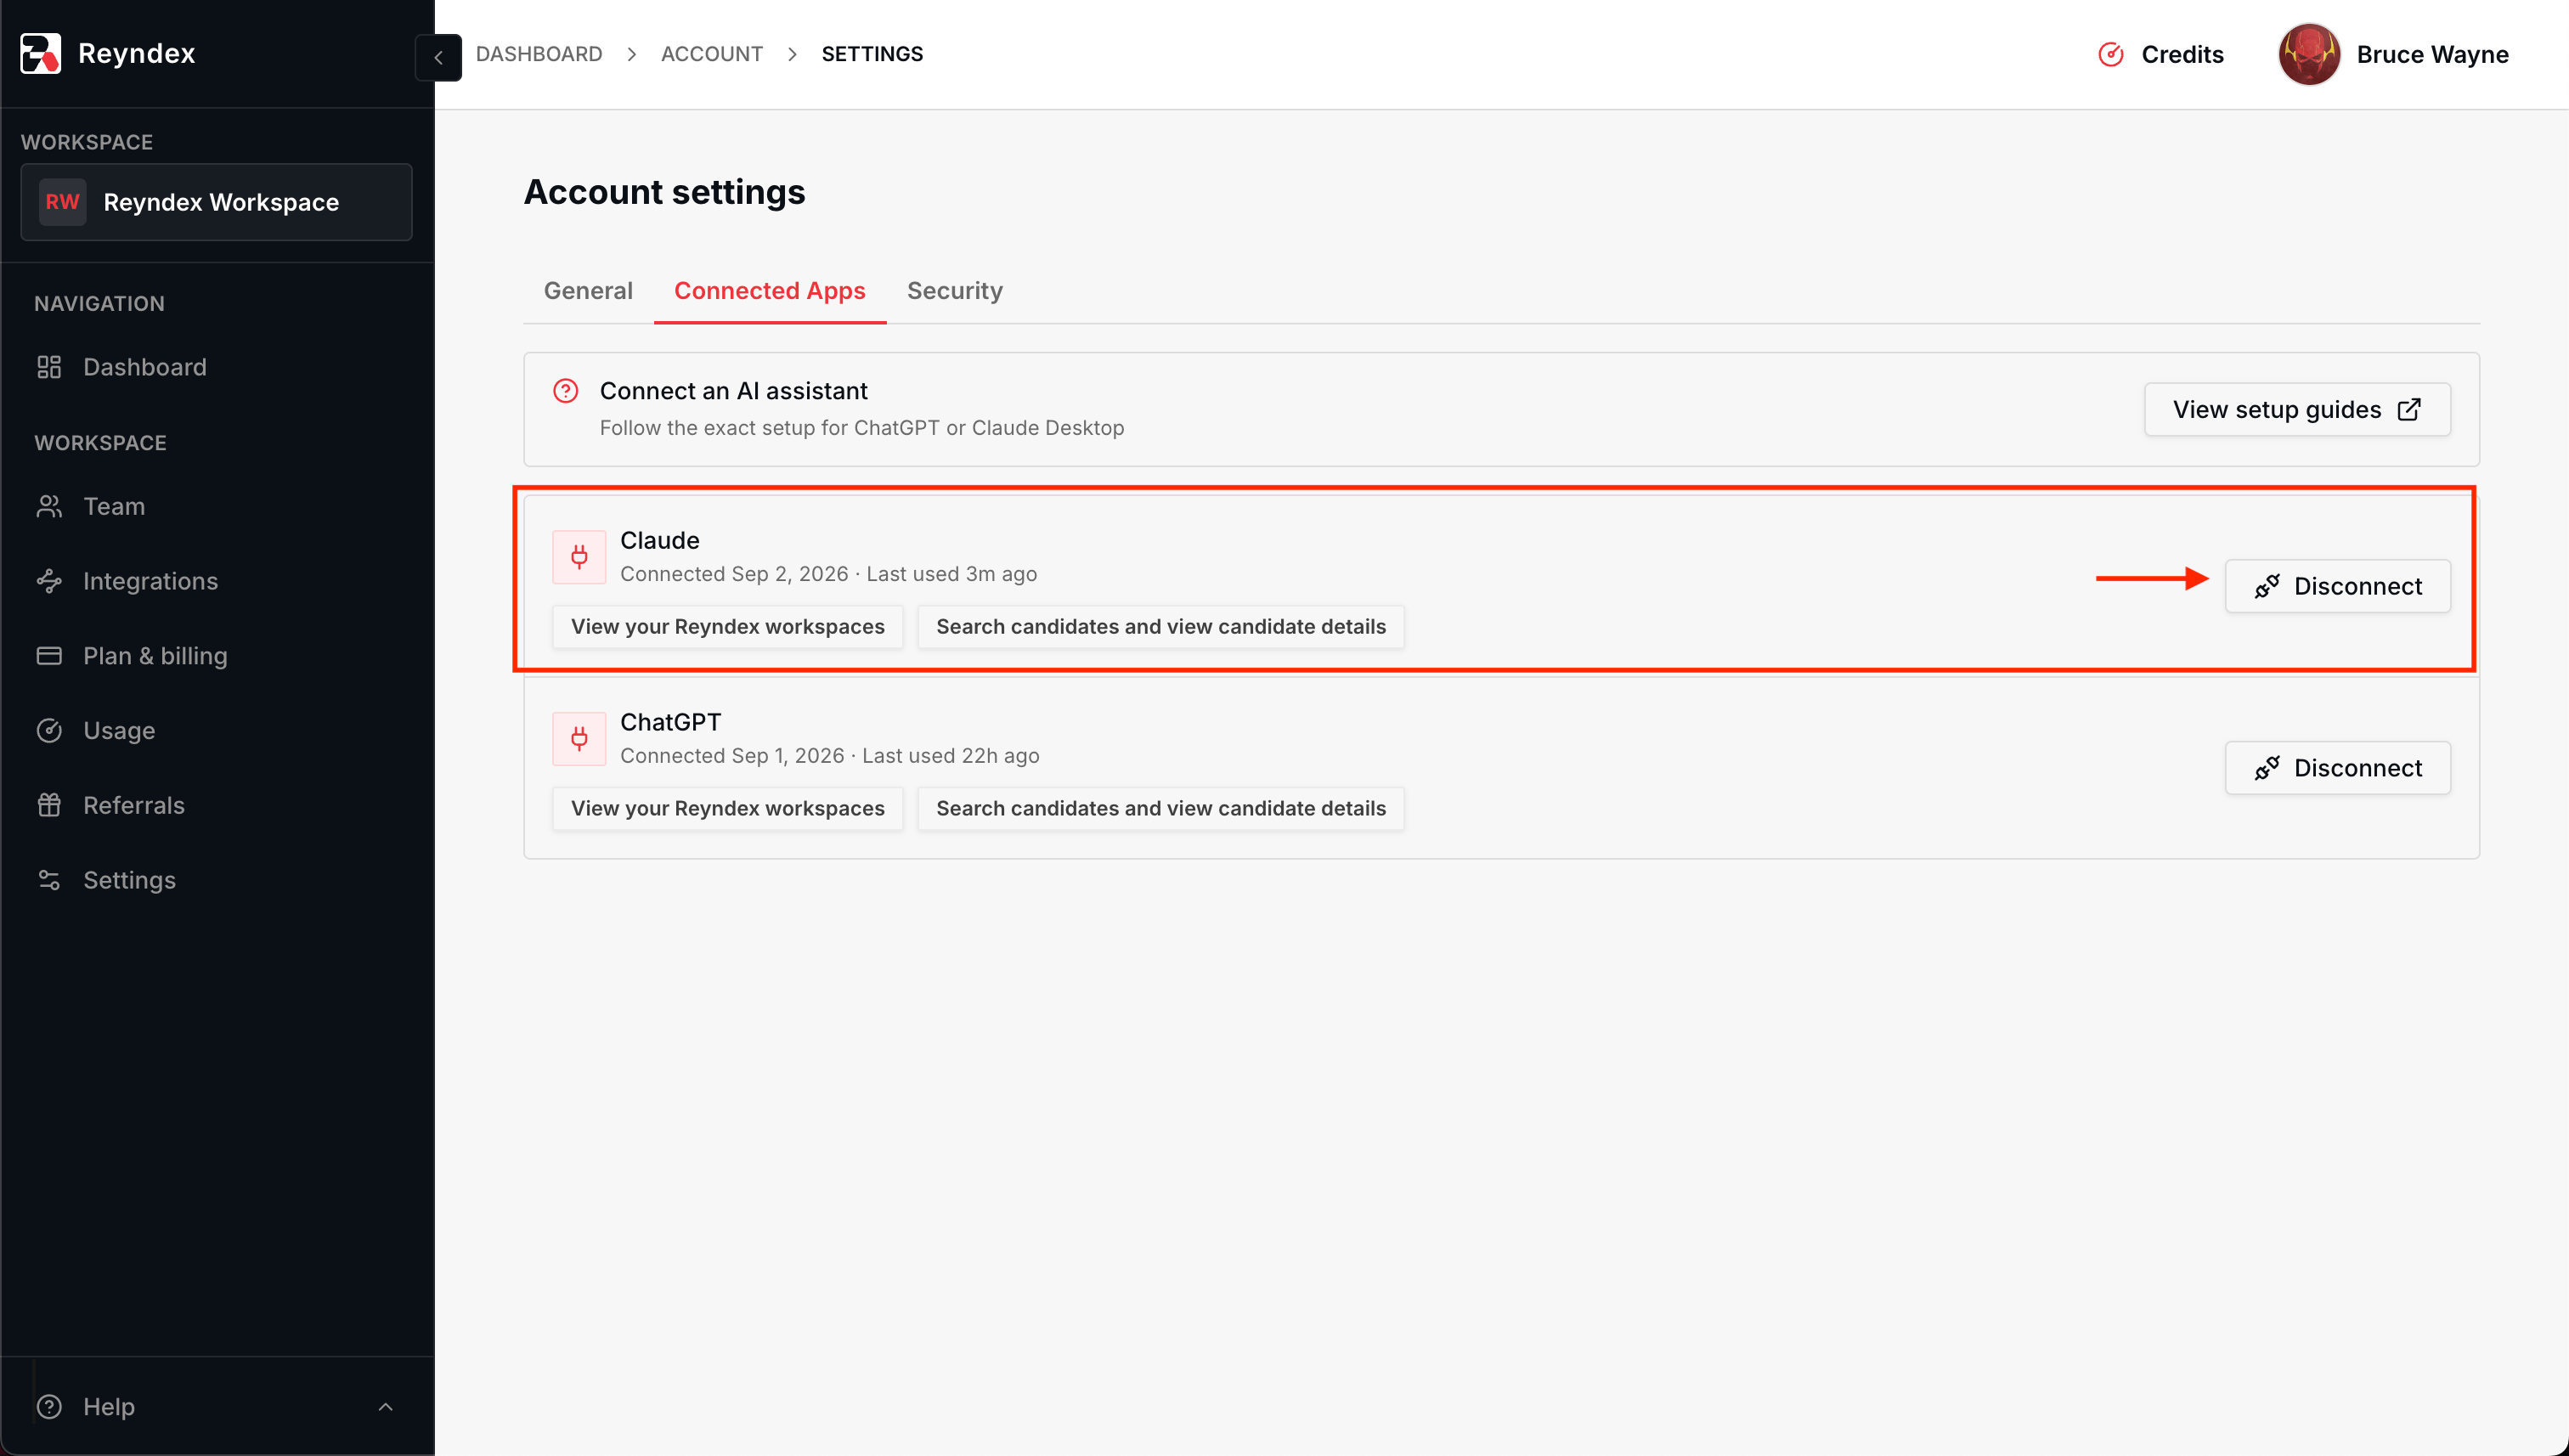
Task: Click View setup guides
Action: pos(2297,409)
